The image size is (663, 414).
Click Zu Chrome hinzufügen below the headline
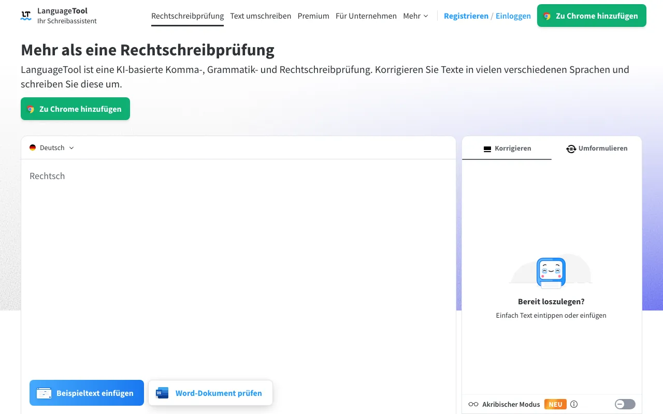tap(75, 109)
